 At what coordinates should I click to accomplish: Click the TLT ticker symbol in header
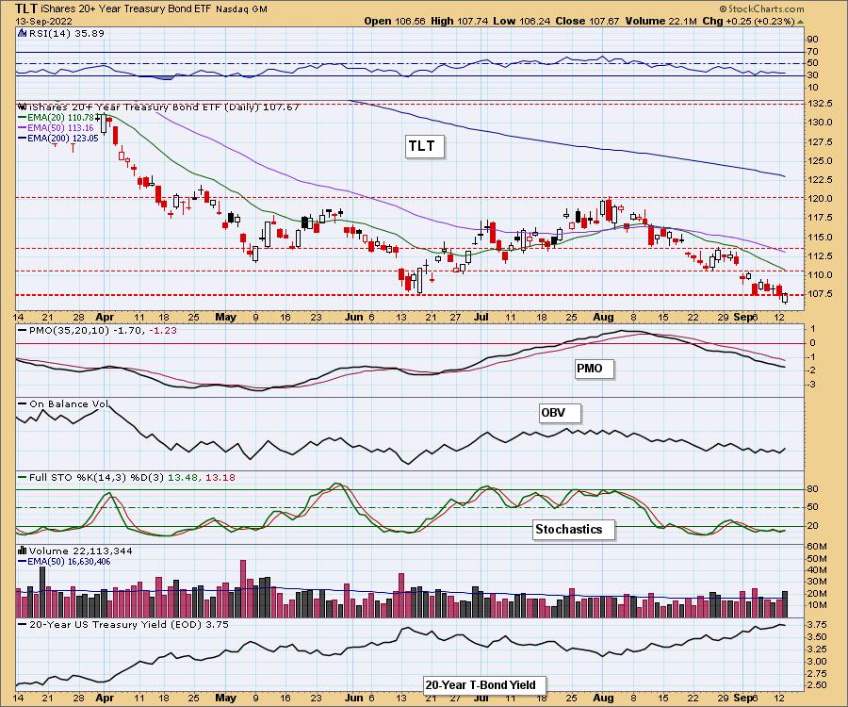pos(26,8)
